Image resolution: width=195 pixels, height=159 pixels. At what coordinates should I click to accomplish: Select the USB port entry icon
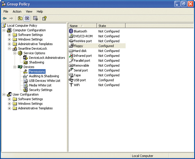71,80
